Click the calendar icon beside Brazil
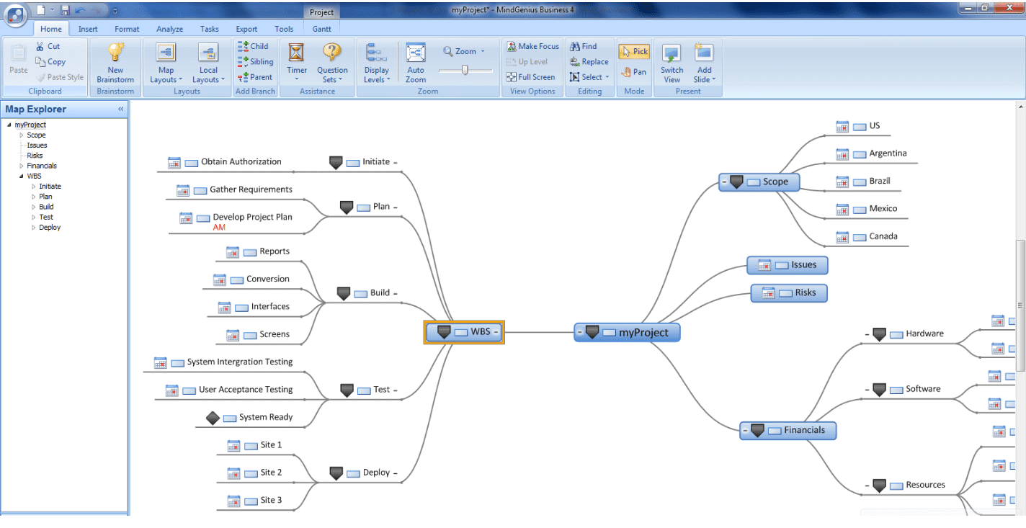 click(842, 182)
